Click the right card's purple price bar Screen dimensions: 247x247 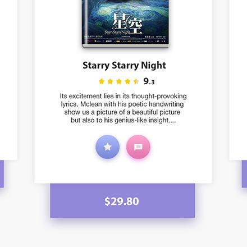[244, 174]
